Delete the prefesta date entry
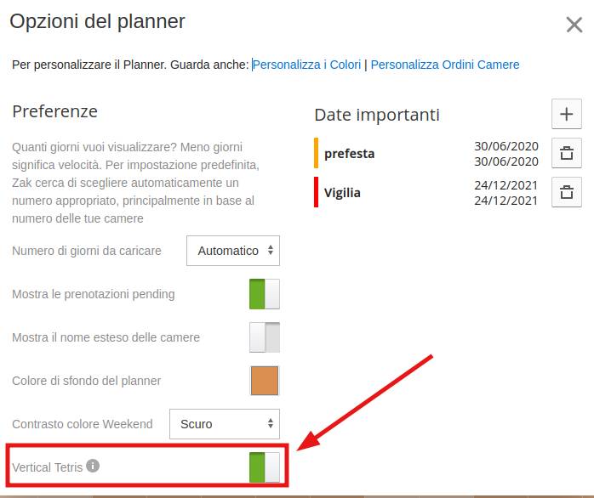 click(567, 154)
